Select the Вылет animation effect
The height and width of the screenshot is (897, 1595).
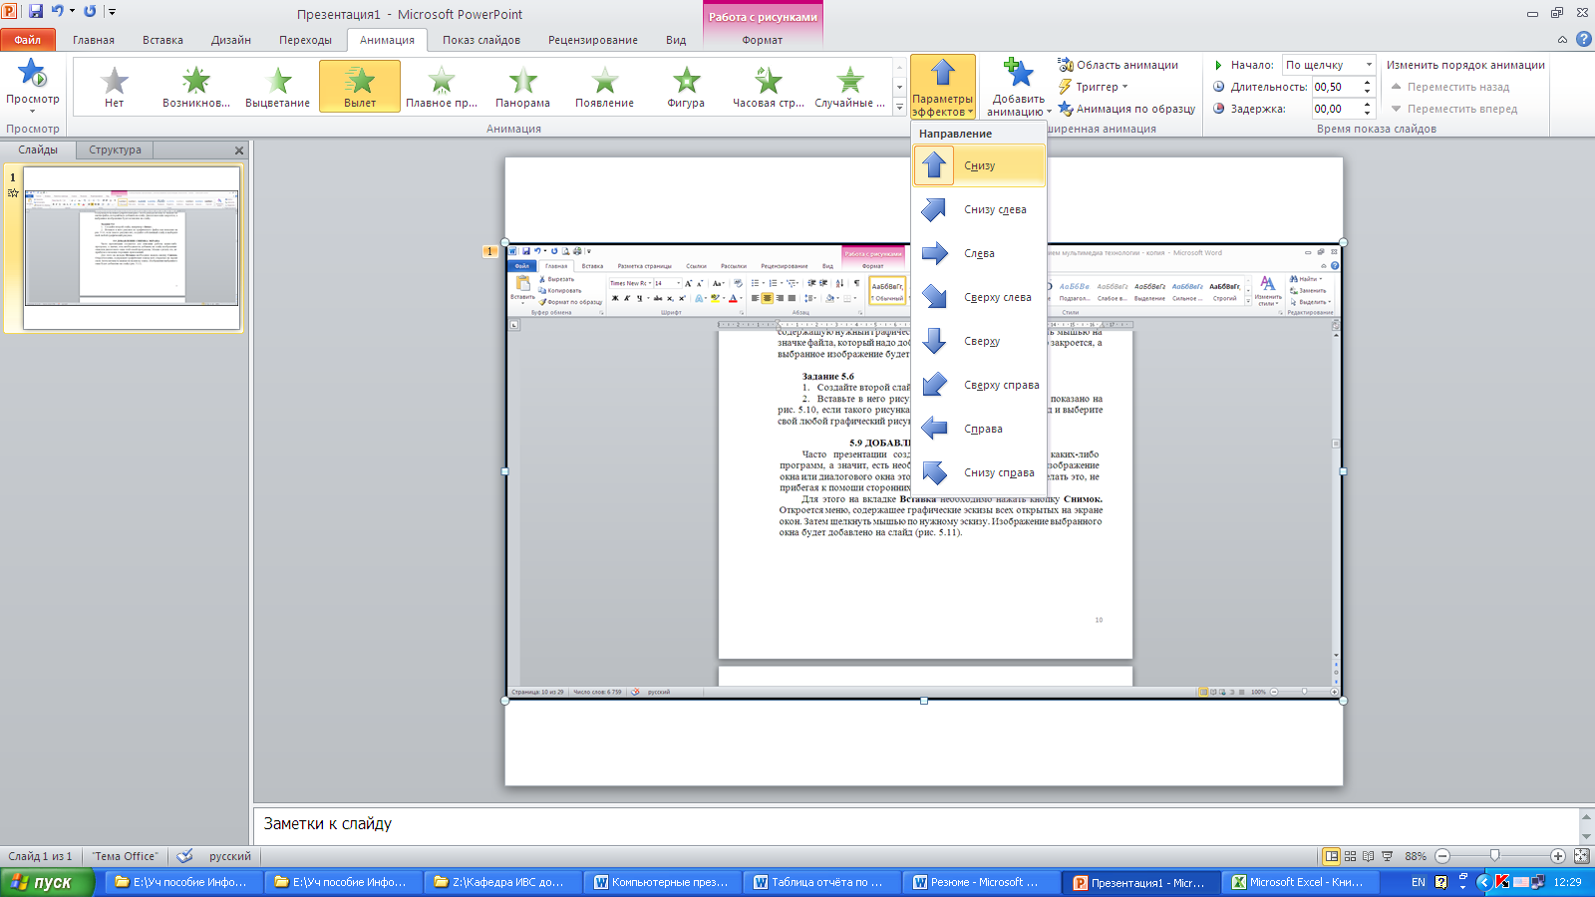tap(360, 86)
